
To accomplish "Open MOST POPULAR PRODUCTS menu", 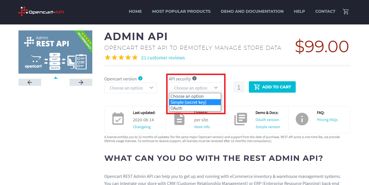I will (x=181, y=12).
